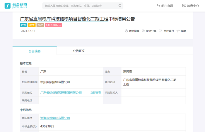Click the 采购联系人 label cell

[112, 93]
